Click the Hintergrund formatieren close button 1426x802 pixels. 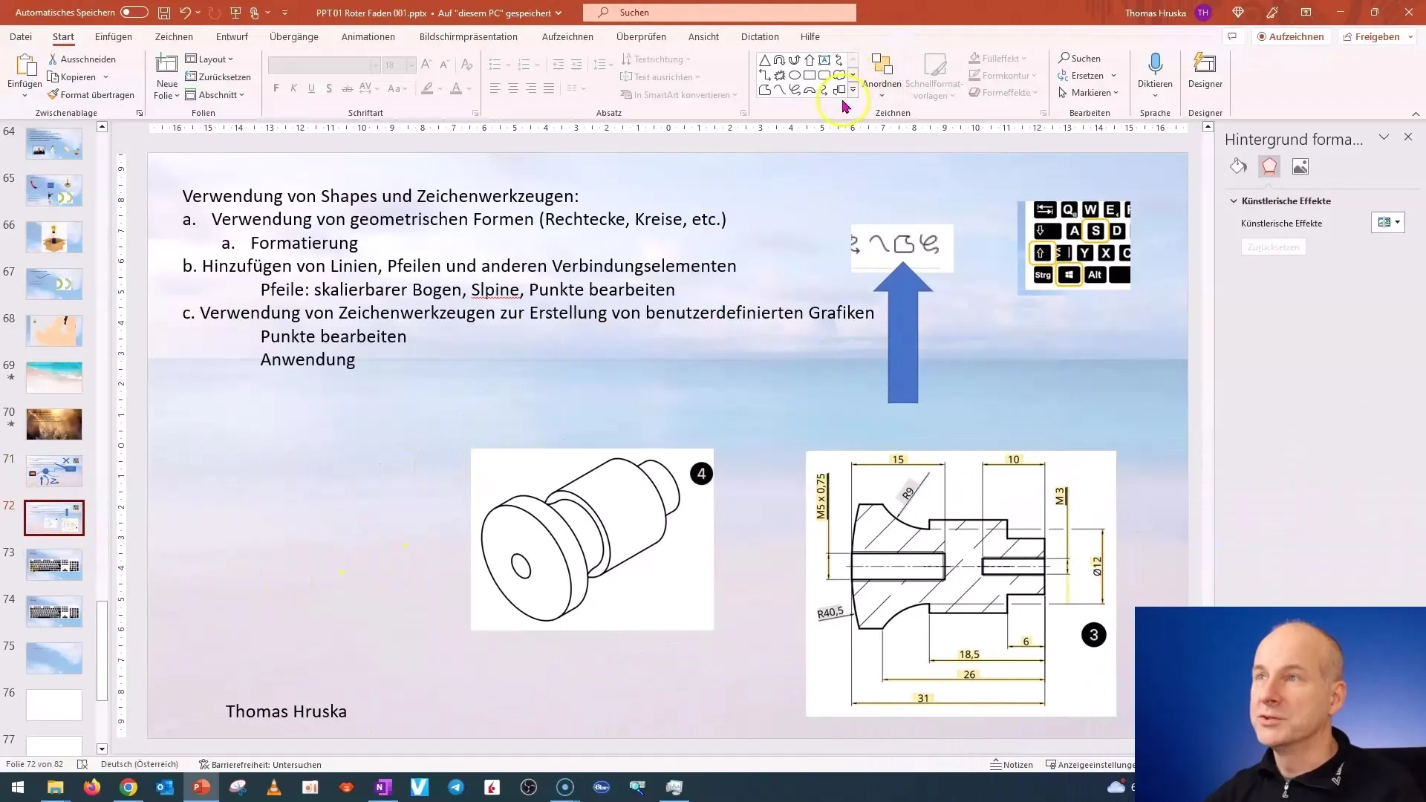[1407, 136]
